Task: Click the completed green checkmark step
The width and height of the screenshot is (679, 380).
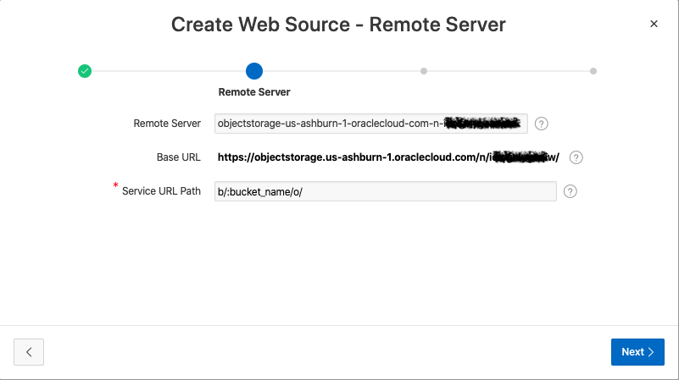Action: click(x=85, y=71)
